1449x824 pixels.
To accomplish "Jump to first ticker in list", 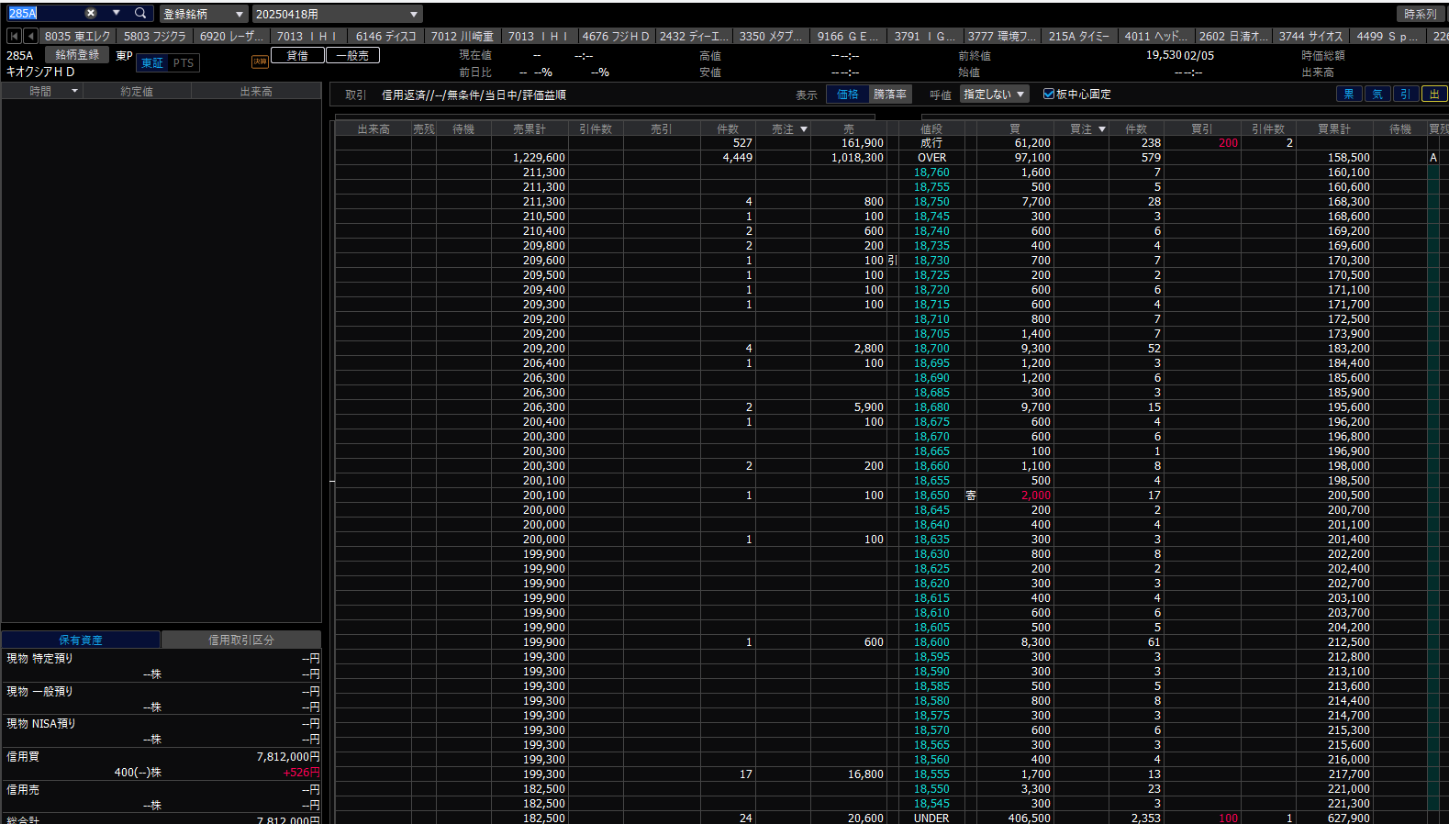I will pos(14,36).
